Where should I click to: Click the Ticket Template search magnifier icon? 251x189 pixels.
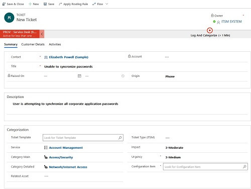120,138
